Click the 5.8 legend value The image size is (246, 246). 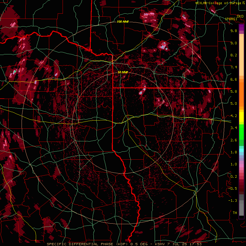(234, 92)
